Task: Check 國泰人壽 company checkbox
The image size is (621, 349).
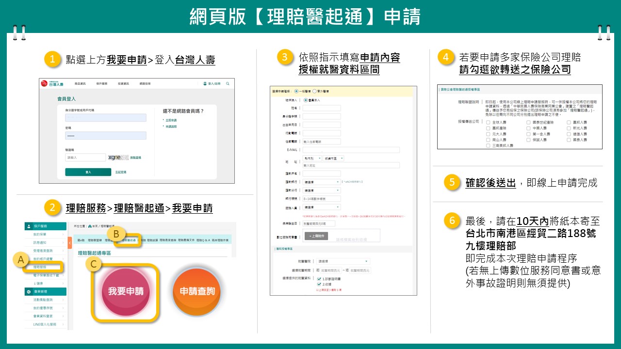Action: [569, 140]
